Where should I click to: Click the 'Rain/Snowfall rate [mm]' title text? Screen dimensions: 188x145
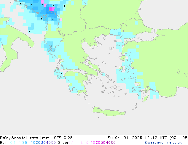tap(26, 138)
